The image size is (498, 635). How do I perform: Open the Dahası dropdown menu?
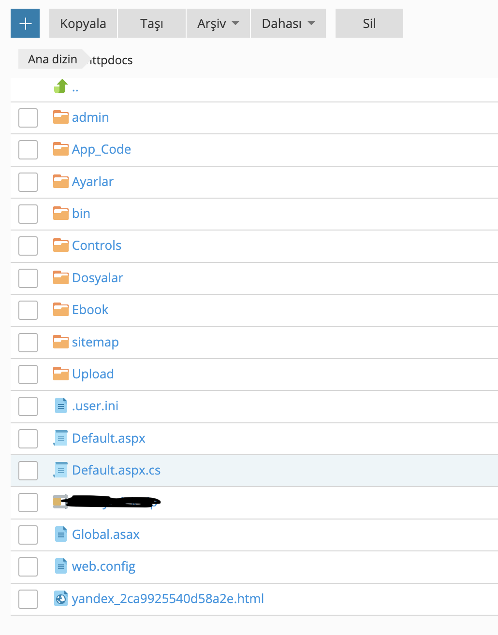pos(288,23)
